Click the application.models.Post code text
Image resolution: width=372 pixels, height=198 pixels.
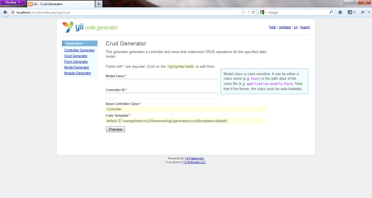point(269,84)
